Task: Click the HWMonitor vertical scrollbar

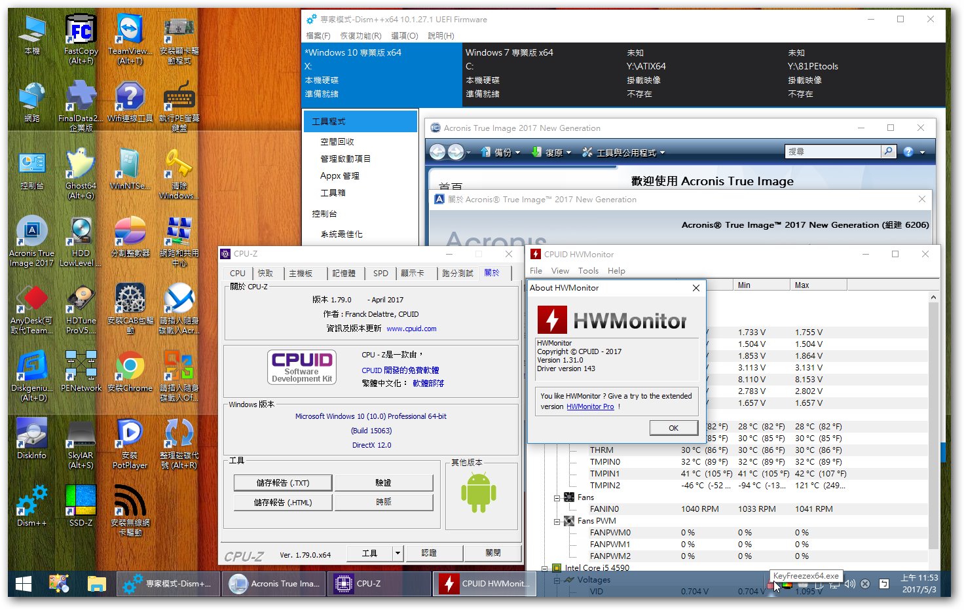Action: tap(934, 425)
